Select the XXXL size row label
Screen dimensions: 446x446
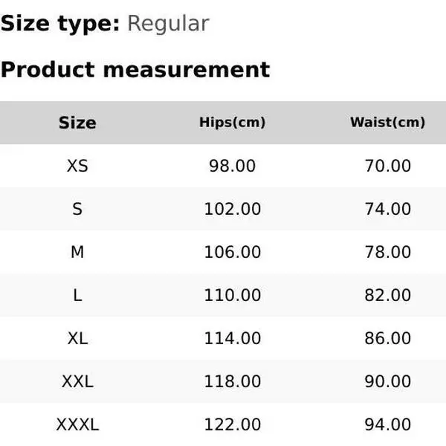pyautogui.click(x=77, y=424)
